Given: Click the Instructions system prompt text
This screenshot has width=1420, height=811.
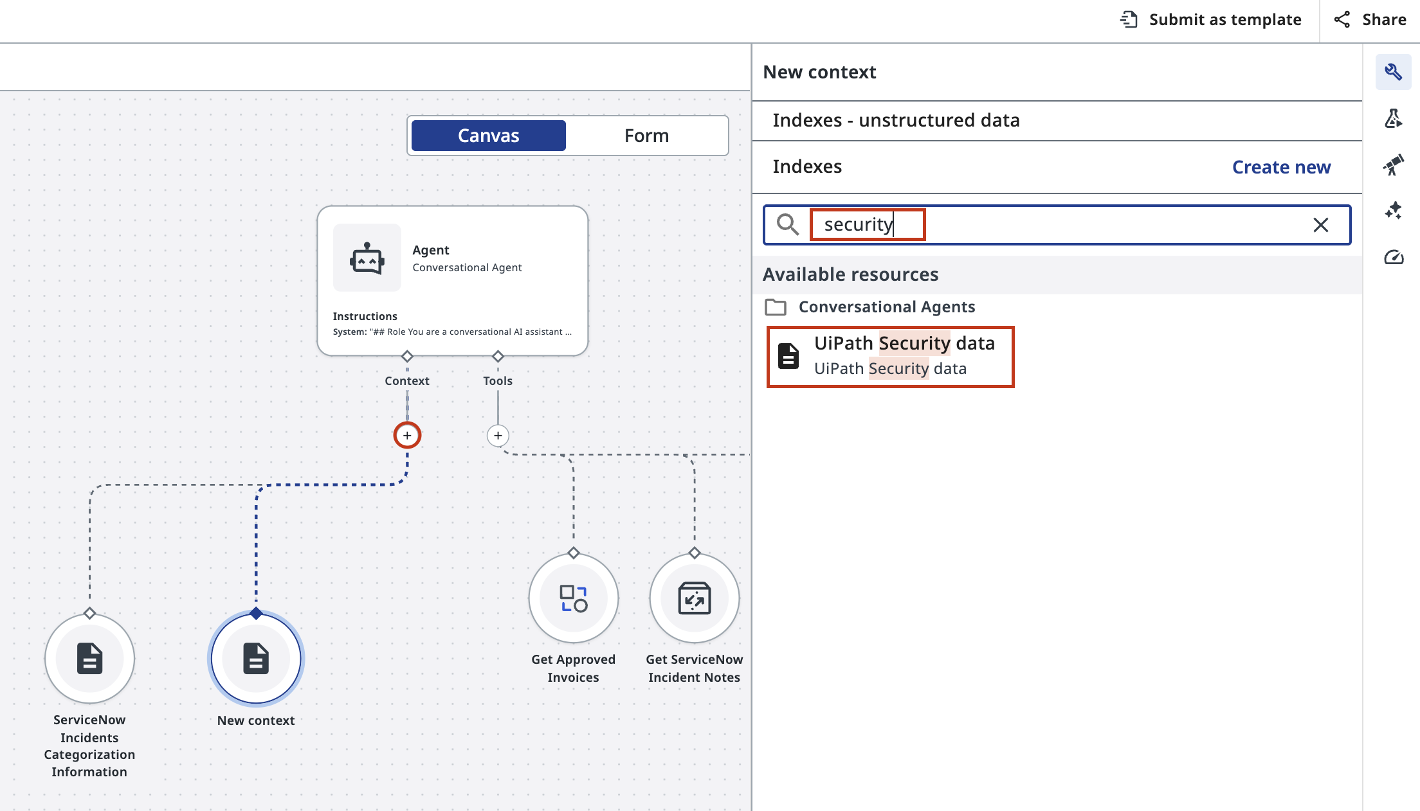Looking at the screenshot, I should [x=452, y=332].
